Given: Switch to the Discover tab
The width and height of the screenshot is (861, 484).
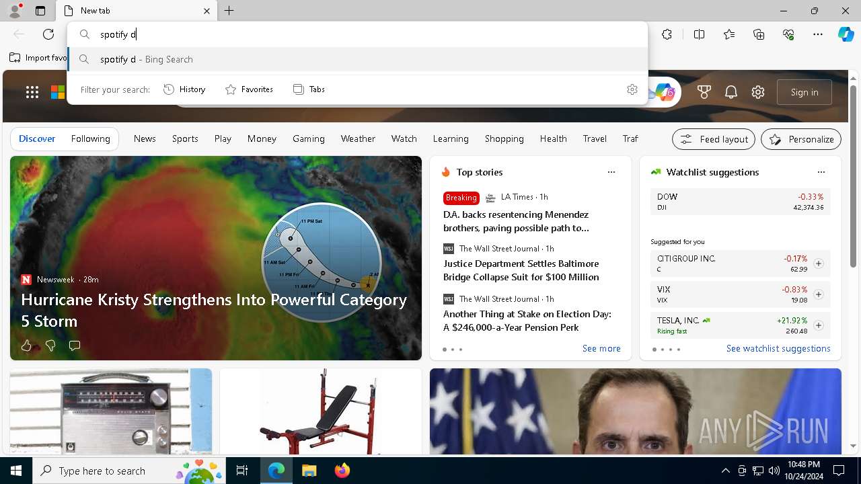Looking at the screenshot, I should pos(37,138).
